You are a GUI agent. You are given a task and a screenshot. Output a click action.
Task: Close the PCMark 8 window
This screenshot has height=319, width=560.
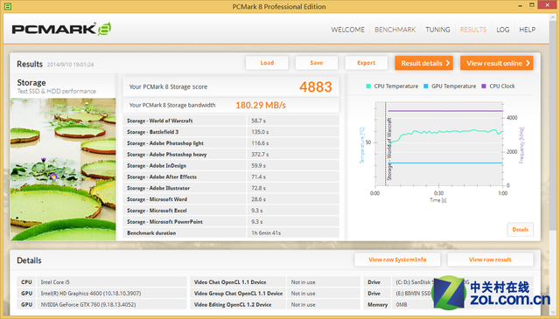click(548, 4)
